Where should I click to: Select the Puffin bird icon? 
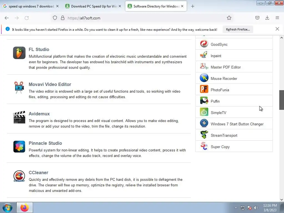[204, 100]
